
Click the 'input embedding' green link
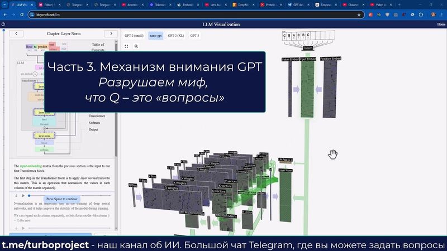(31, 166)
